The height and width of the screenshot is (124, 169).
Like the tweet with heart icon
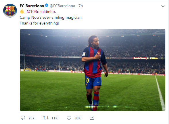(x=69, y=118)
